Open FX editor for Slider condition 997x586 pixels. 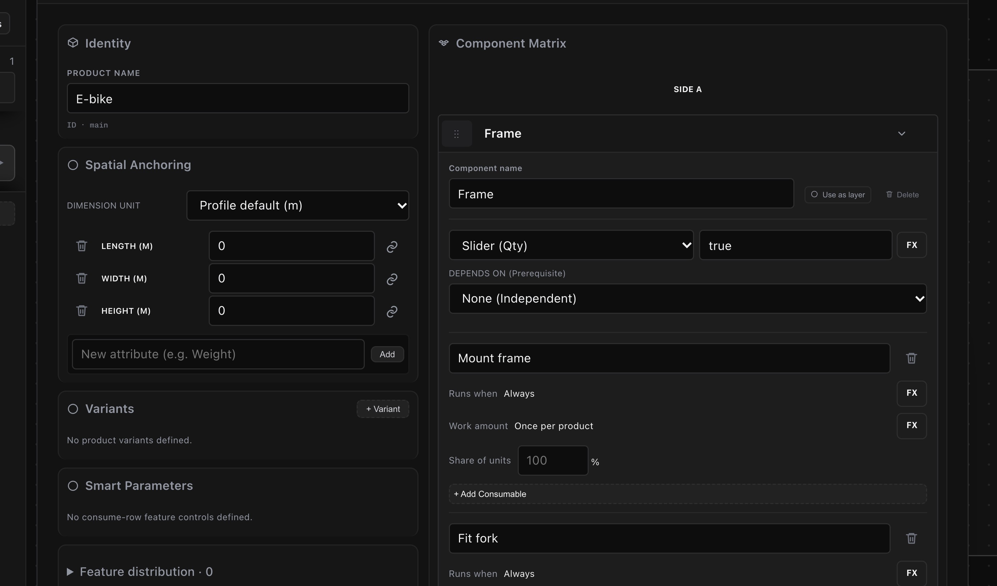(912, 245)
